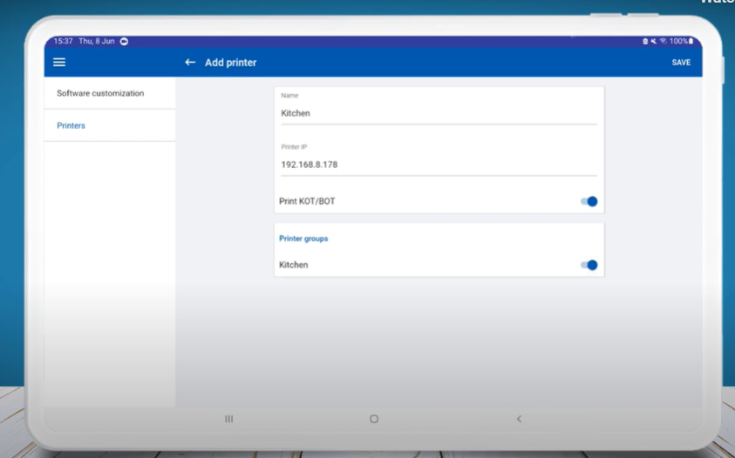Click the Print KOT/BOT label
The image size is (735, 458).
[x=307, y=201]
